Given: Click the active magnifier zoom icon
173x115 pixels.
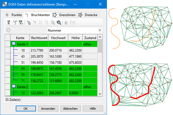Looking at the screenshot, I should coord(59,23).
